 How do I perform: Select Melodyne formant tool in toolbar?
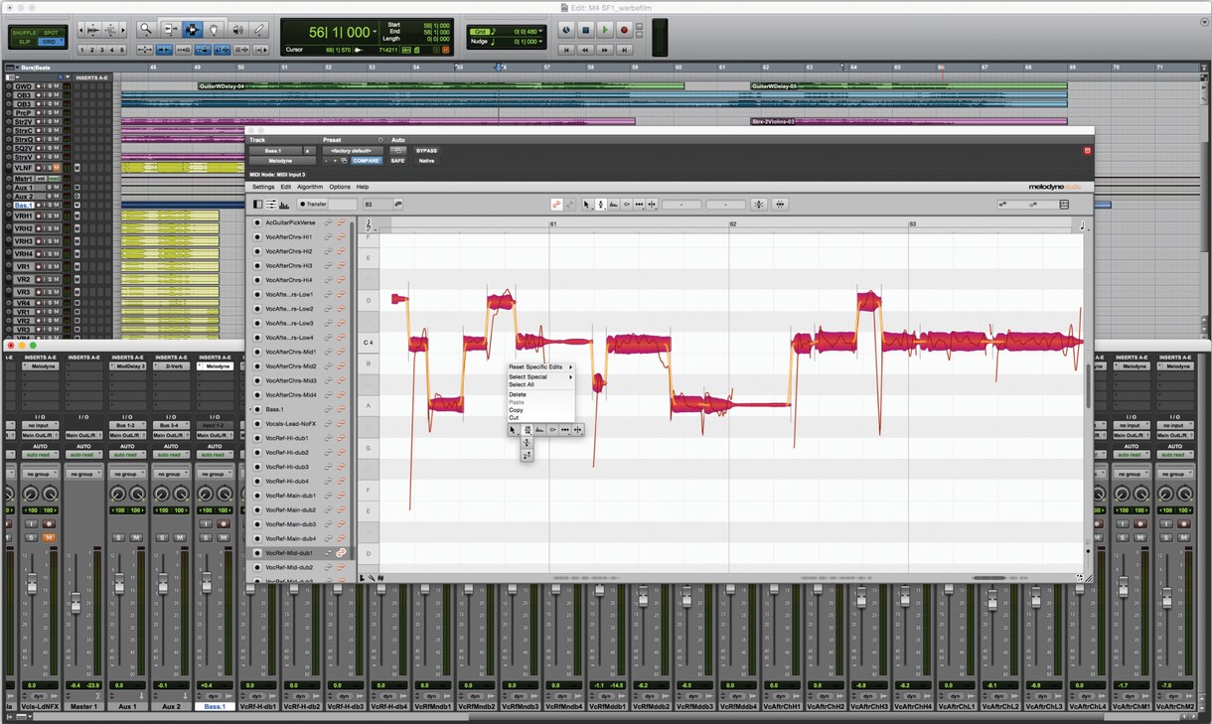coord(613,205)
